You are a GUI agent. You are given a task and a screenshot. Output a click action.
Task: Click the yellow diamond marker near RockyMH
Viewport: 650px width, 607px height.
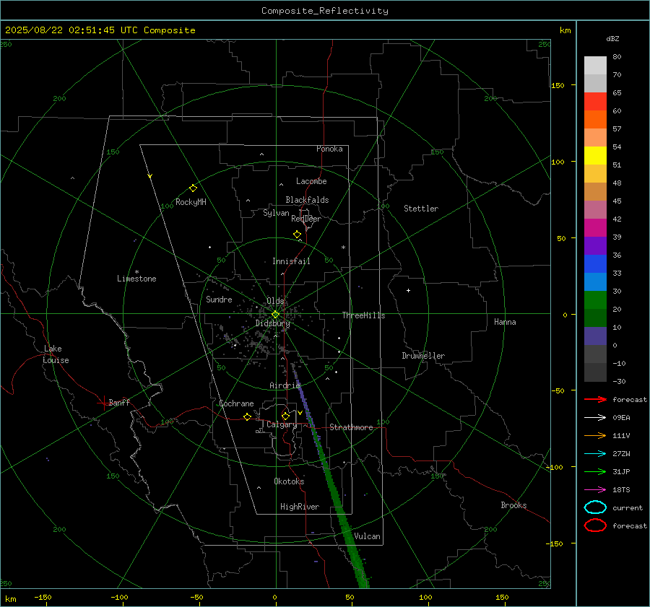point(193,188)
